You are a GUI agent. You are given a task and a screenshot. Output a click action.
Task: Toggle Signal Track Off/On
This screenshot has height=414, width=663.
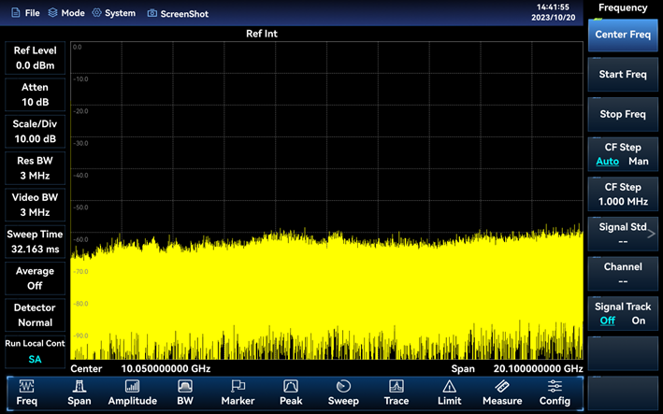(623, 313)
